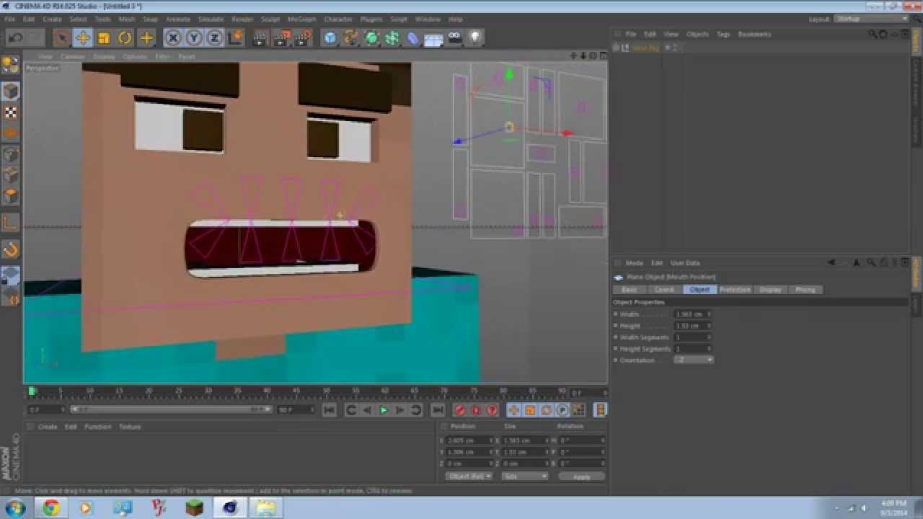Screen dimensions: 923x519
Task: Select the Model mode cube icon
Action: 10,91
